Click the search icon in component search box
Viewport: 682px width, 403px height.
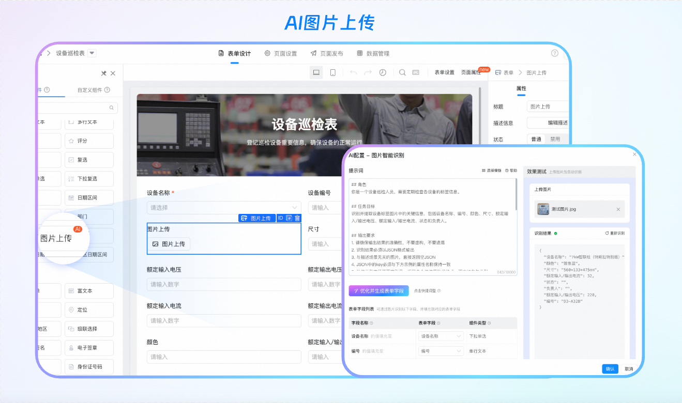coord(111,108)
